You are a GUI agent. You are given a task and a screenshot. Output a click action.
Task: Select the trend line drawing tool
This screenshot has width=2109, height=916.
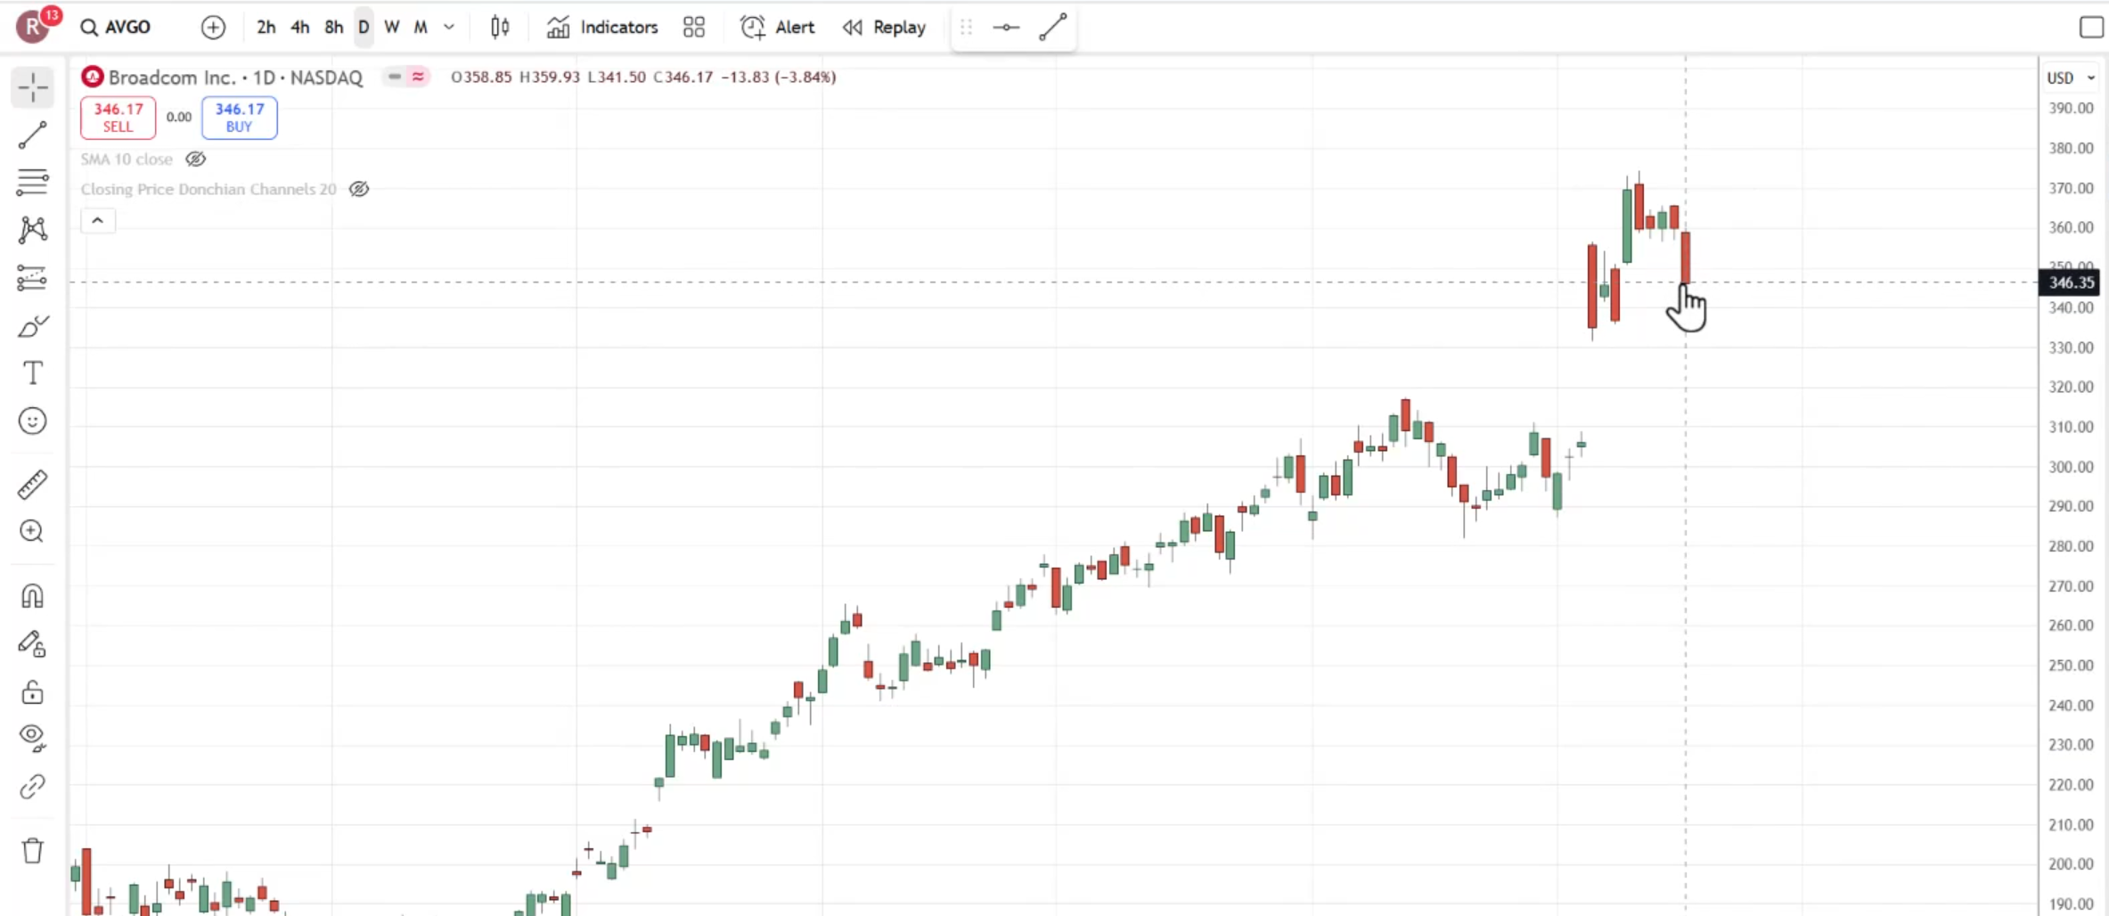click(33, 135)
